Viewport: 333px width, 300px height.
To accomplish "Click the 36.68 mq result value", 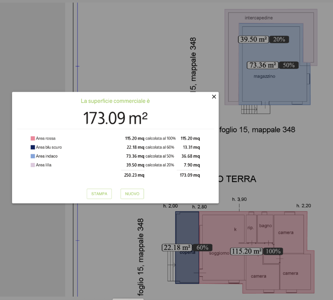I will coord(191,156).
